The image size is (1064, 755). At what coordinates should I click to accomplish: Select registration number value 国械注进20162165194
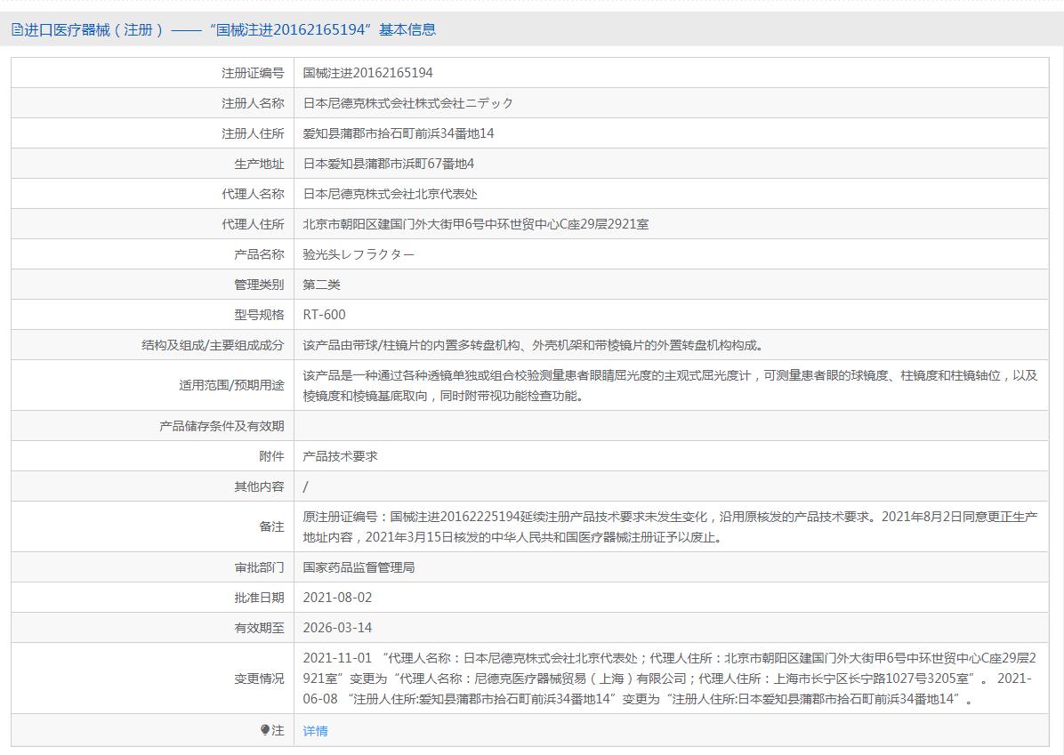click(367, 73)
